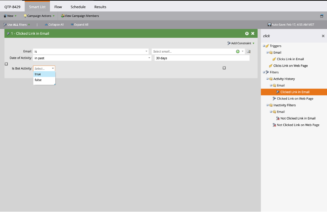Open the Campaign Actions menu
This screenshot has height=212, width=327.
click(x=39, y=16)
